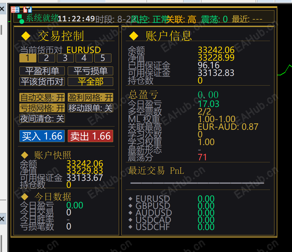Toggle 夜间清仓 night clearing switch
This screenshot has height=252, width=292.
42,118
